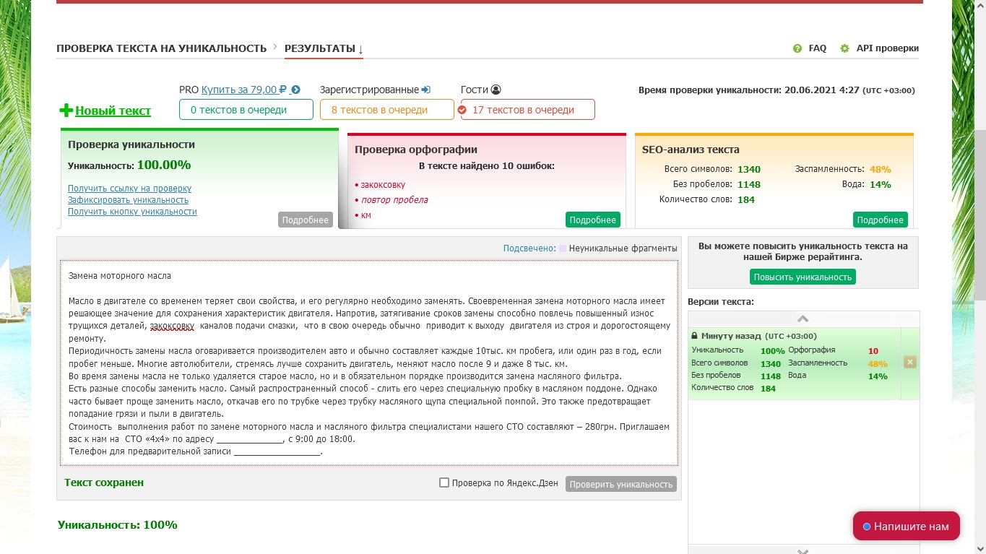This screenshot has height=554, width=986.
Task: Click the green plus icon beside Новый текст
Action: point(66,111)
